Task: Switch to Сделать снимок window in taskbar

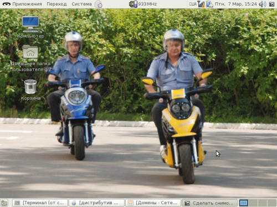Action: coord(209,203)
